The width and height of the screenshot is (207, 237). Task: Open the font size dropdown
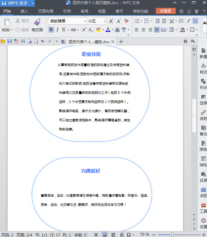pos(104,21)
